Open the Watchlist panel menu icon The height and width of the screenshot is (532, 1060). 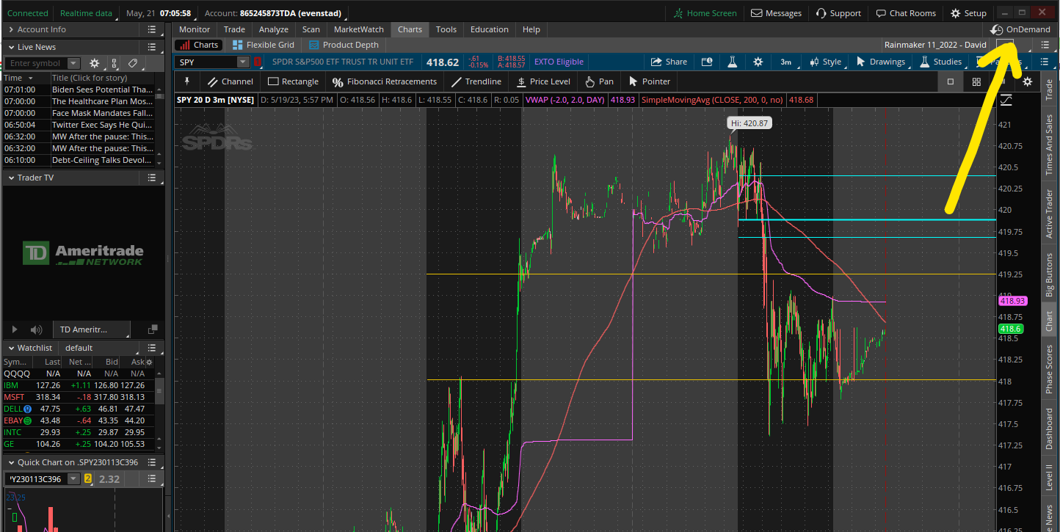(151, 348)
